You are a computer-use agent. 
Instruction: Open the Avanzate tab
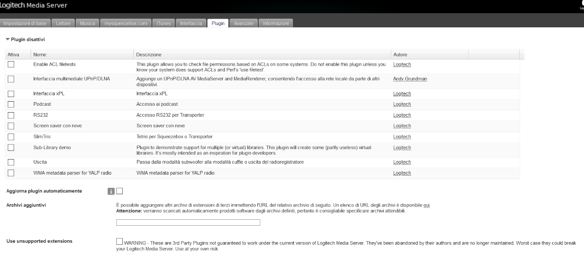coord(243,23)
